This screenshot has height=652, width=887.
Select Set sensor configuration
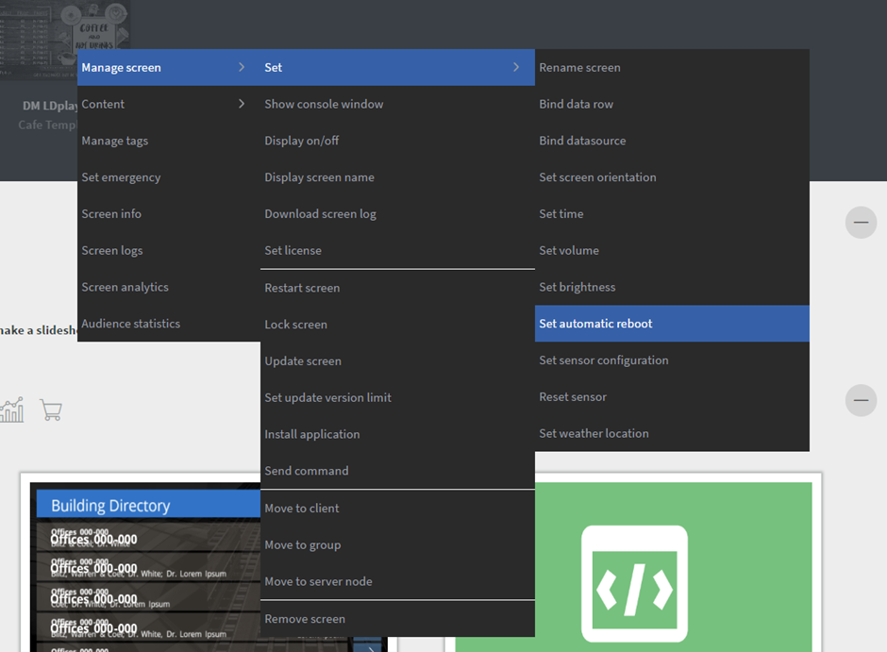point(672,360)
